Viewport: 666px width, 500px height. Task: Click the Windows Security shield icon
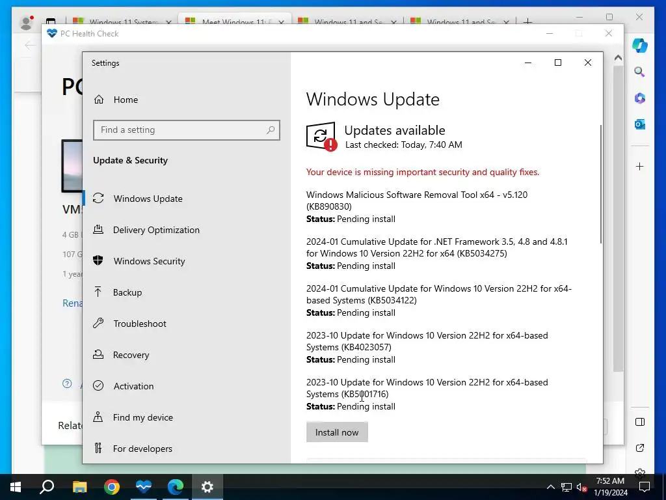[98, 260]
